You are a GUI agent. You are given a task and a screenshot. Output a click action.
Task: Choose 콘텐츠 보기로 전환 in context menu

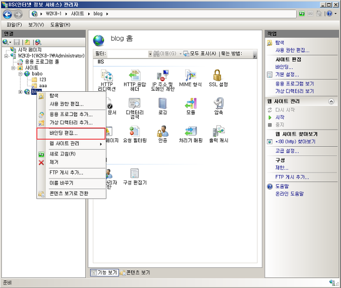[x=71, y=193]
